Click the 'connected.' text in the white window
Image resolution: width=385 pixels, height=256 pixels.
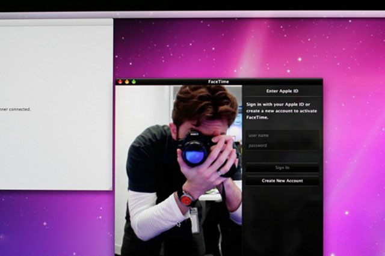tap(20, 109)
